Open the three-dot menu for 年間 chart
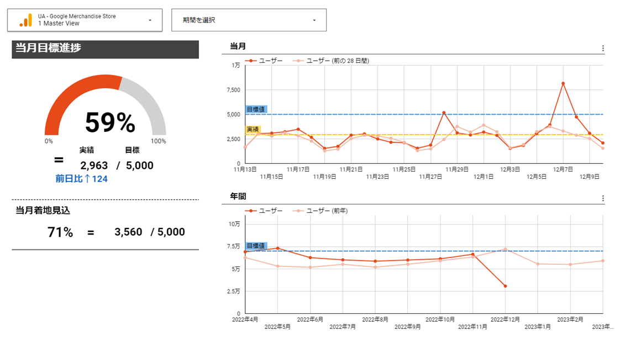This screenshot has height=347, width=620. (x=603, y=199)
